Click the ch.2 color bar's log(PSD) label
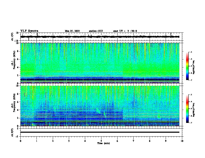Image resolution: width=205 pixels, height=158 pixels. 194,110
